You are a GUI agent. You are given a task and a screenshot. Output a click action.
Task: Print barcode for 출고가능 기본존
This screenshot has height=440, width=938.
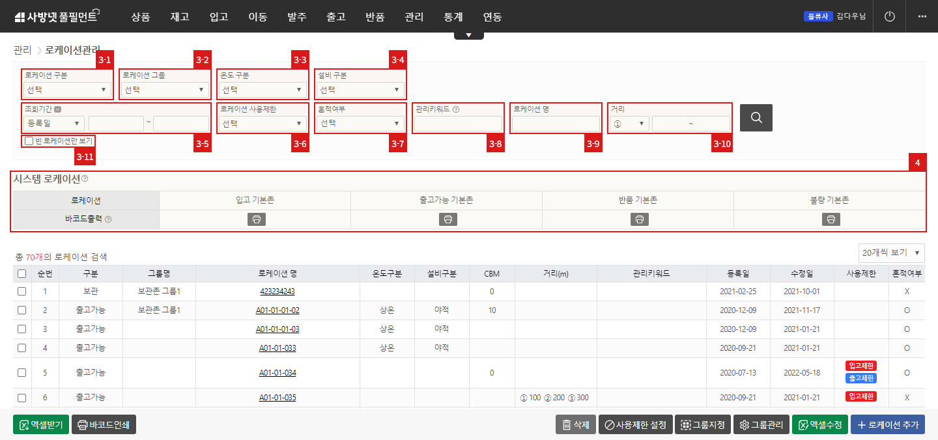click(448, 219)
